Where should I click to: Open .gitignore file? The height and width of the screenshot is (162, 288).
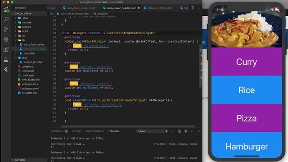28,67
